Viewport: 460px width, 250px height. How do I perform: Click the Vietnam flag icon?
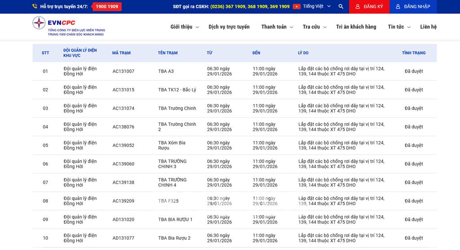point(296,7)
